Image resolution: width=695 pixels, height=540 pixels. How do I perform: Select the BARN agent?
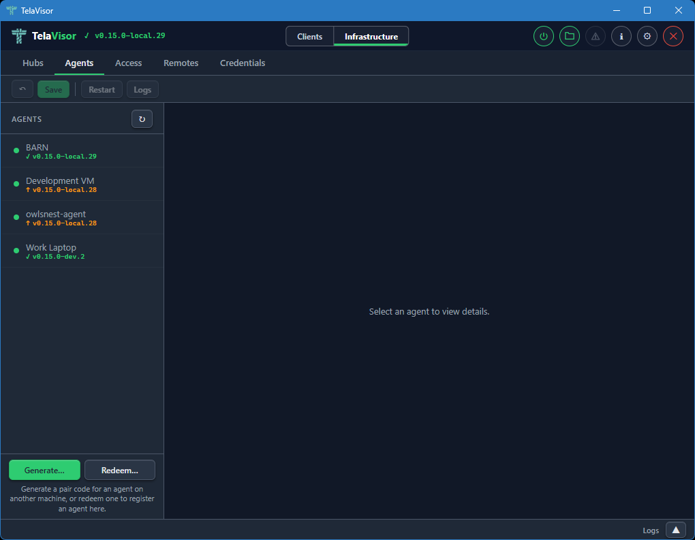point(82,151)
